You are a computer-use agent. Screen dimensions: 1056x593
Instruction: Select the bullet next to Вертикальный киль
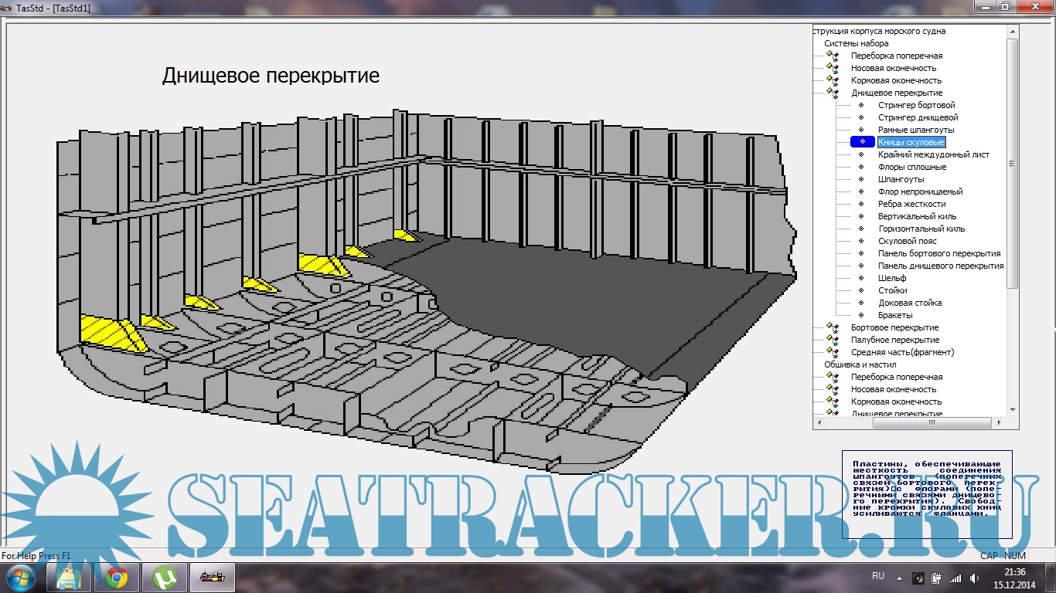click(861, 216)
